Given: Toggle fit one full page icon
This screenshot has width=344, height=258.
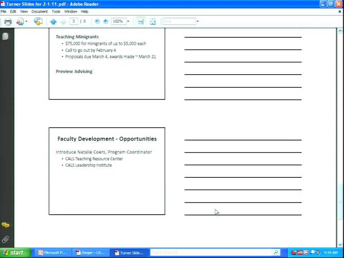Looking at the screenshot, I should pos(153,21).
